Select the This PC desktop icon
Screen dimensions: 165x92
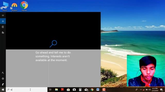(x=5, y=6)
